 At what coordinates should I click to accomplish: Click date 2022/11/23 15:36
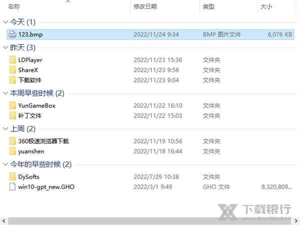point(158,60)
